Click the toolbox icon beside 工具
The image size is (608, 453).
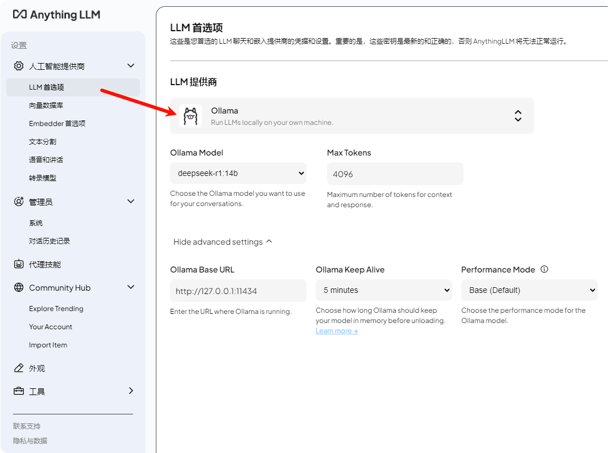[19, 391]
